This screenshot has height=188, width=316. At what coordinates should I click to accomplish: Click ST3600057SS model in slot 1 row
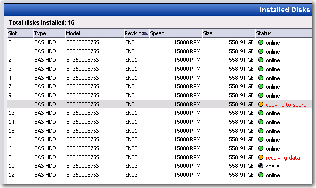pyautogui.click(x=83, y=51)
